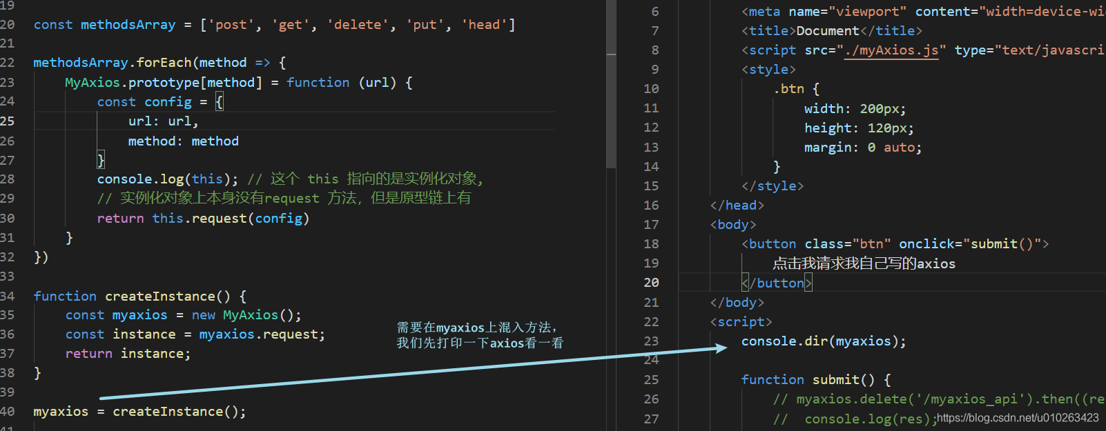The height and width of the screenshot is (431, 1106).
Task: Click the 'margin: 0 auto;' declaration
Action: tap(863, 148)
